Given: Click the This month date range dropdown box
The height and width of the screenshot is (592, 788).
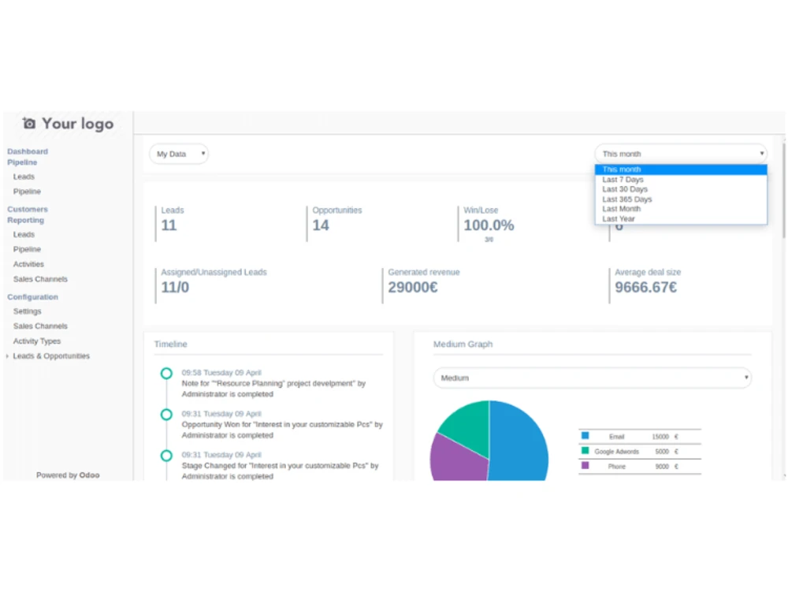Looking at the screenshot, I should [681, 154].
